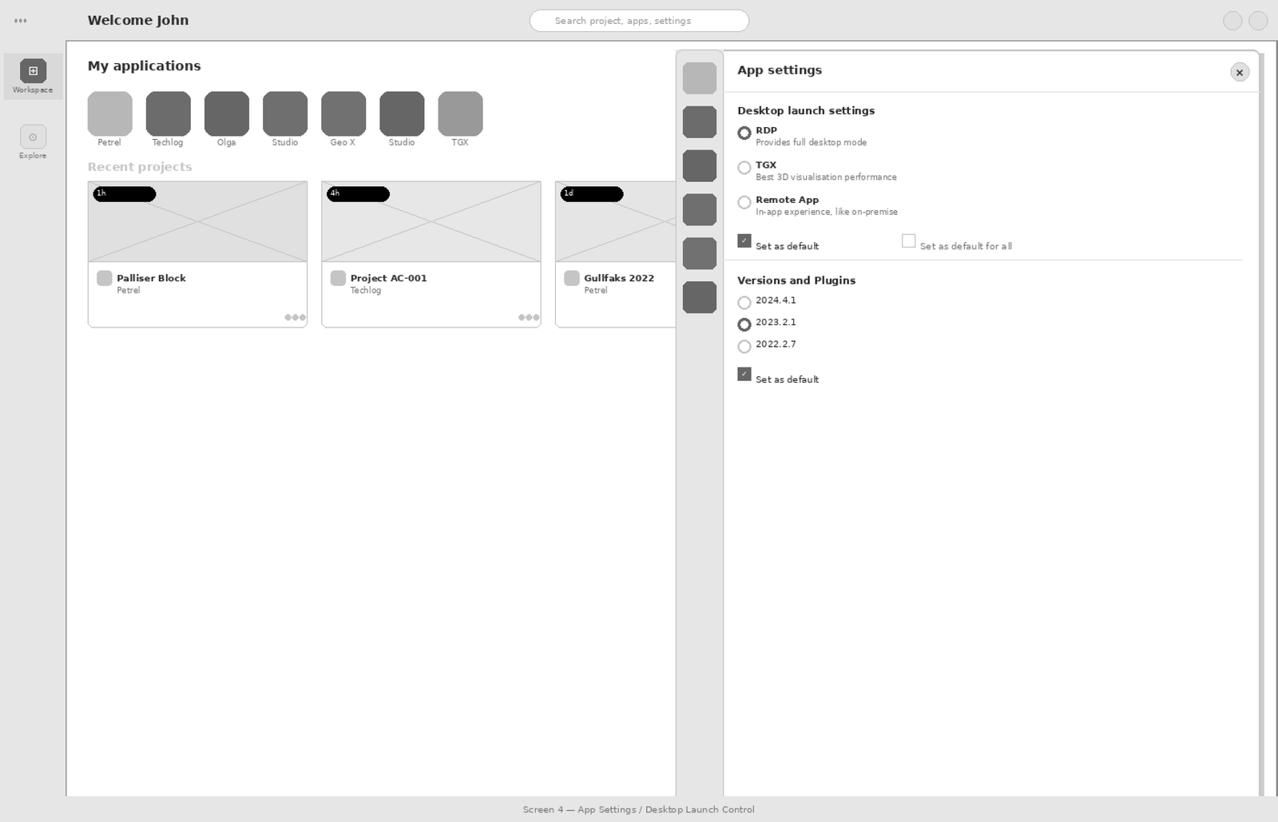Click the search project input field
Viewport: 1278px width, 822px height.
pos(639,21)
